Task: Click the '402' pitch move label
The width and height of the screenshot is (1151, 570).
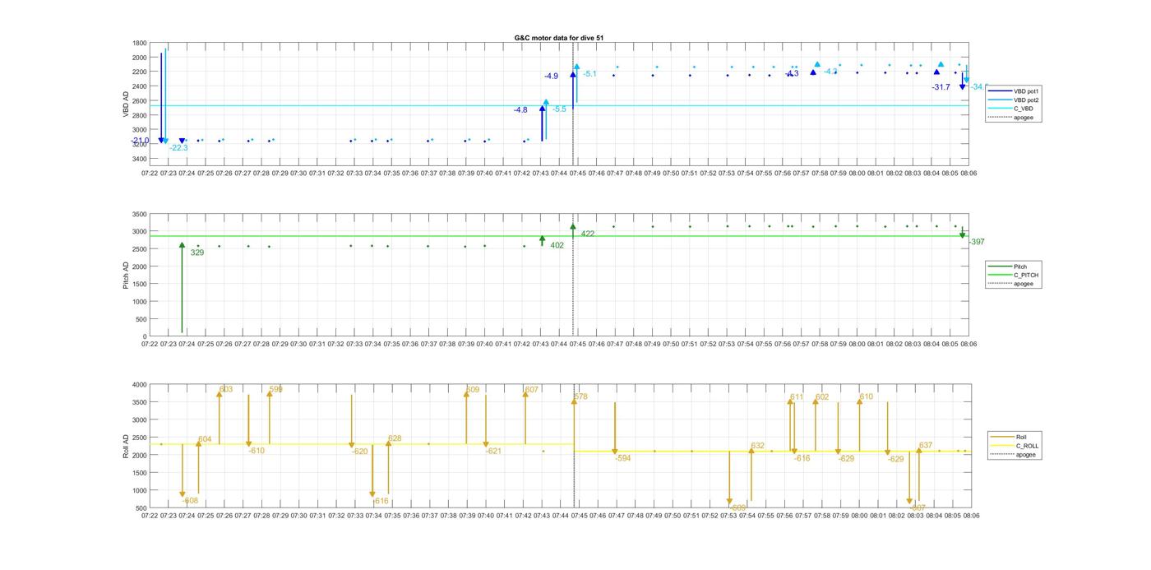Action: coord(557,245)
